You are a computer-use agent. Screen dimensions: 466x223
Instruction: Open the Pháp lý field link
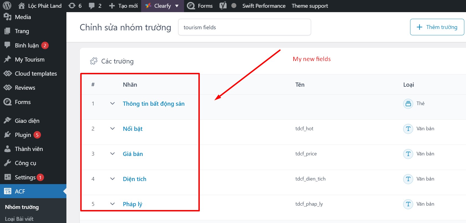point(133,204)
